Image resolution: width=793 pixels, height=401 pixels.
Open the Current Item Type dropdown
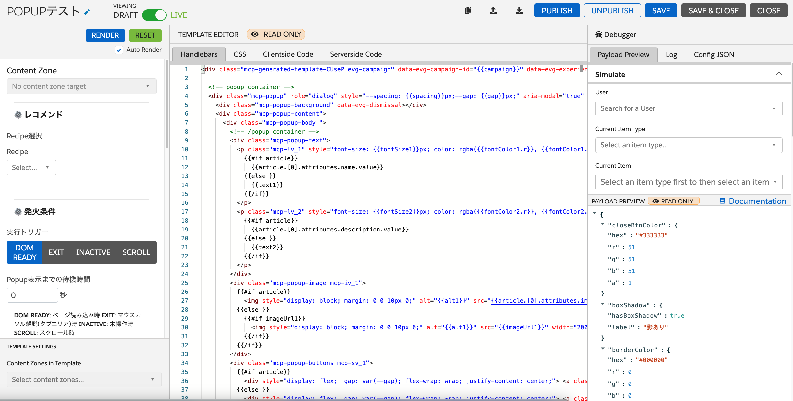(x=689, y=145)
